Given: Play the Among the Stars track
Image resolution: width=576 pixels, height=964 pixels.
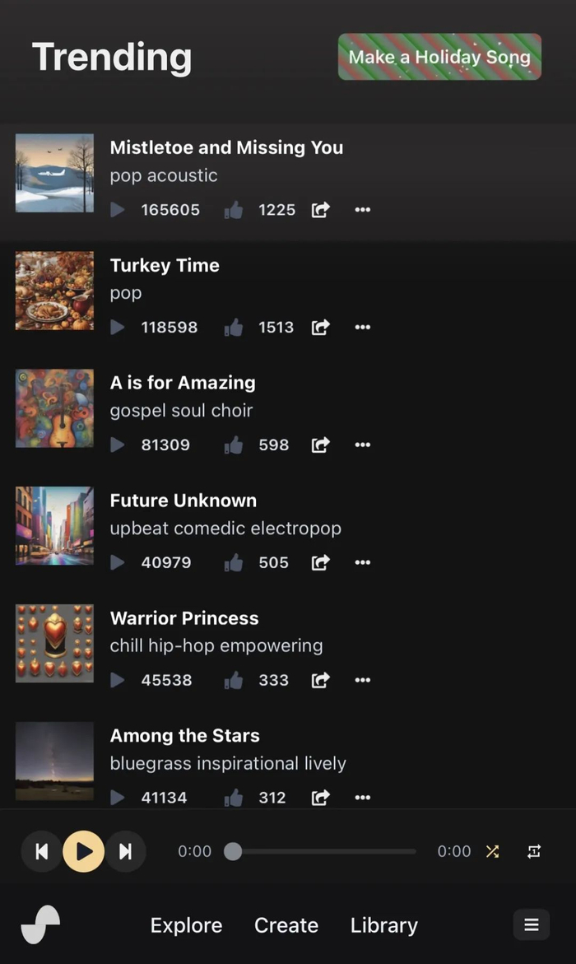Looking at the screenshot, I should click(x=118, y=798).
